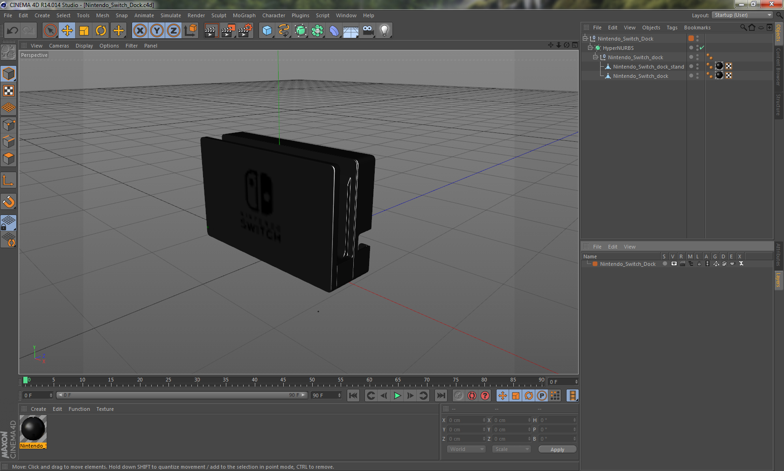The width and height of the screenshot is (784, 471).
Task: Toggle parameter (P) keyframe recording
Action: pos(542,395)
